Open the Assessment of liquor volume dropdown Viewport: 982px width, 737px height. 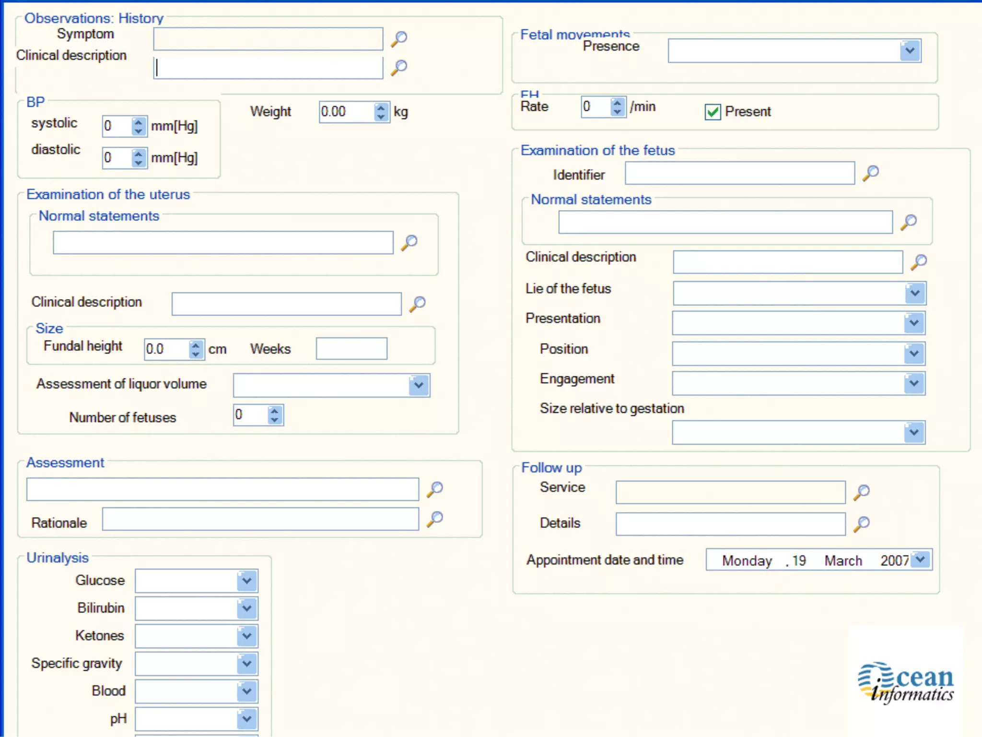tap(419, 385)
